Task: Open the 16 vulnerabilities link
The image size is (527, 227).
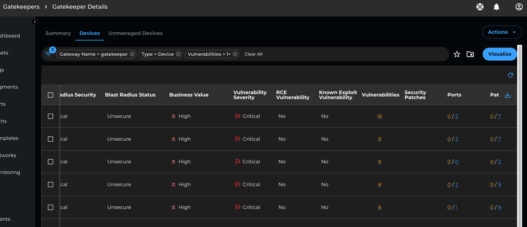Action: [380, 116]
